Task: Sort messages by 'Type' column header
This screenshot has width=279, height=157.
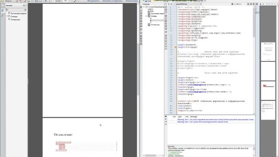Action: pyautogui.click(x=180, y=117)
